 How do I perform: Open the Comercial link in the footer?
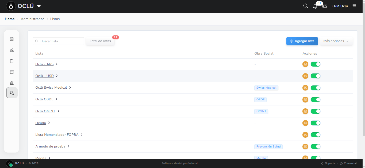click(x=348, y=163)
